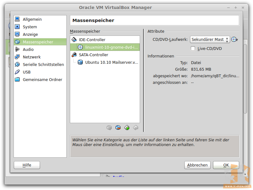Confirm settings with the OK button
Image resolution: width=253 pixels, height=190 pixels.
pos(226,165)
